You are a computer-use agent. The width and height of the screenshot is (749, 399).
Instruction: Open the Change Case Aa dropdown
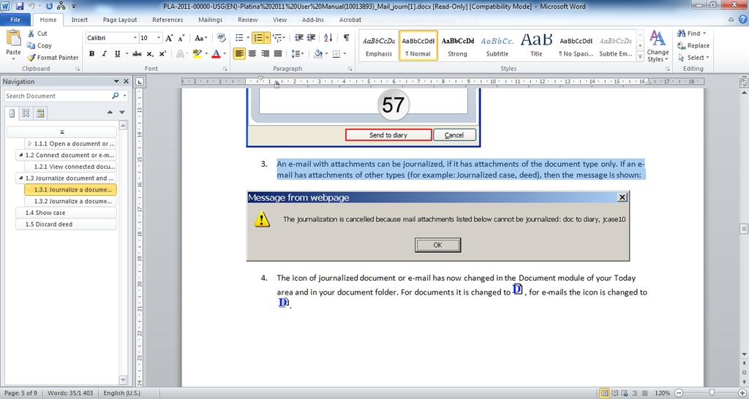tap(200, 38)
